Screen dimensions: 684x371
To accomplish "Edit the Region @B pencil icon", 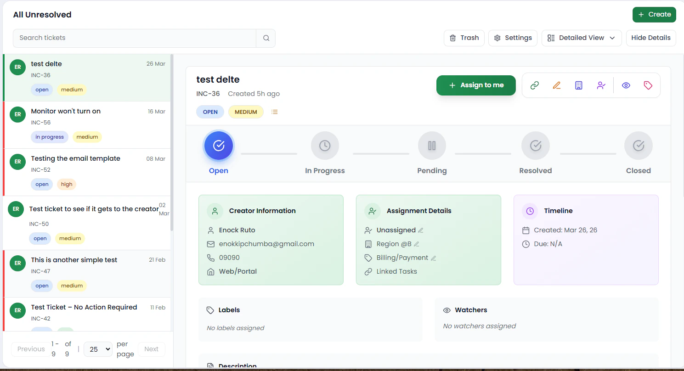I will 417,244.
